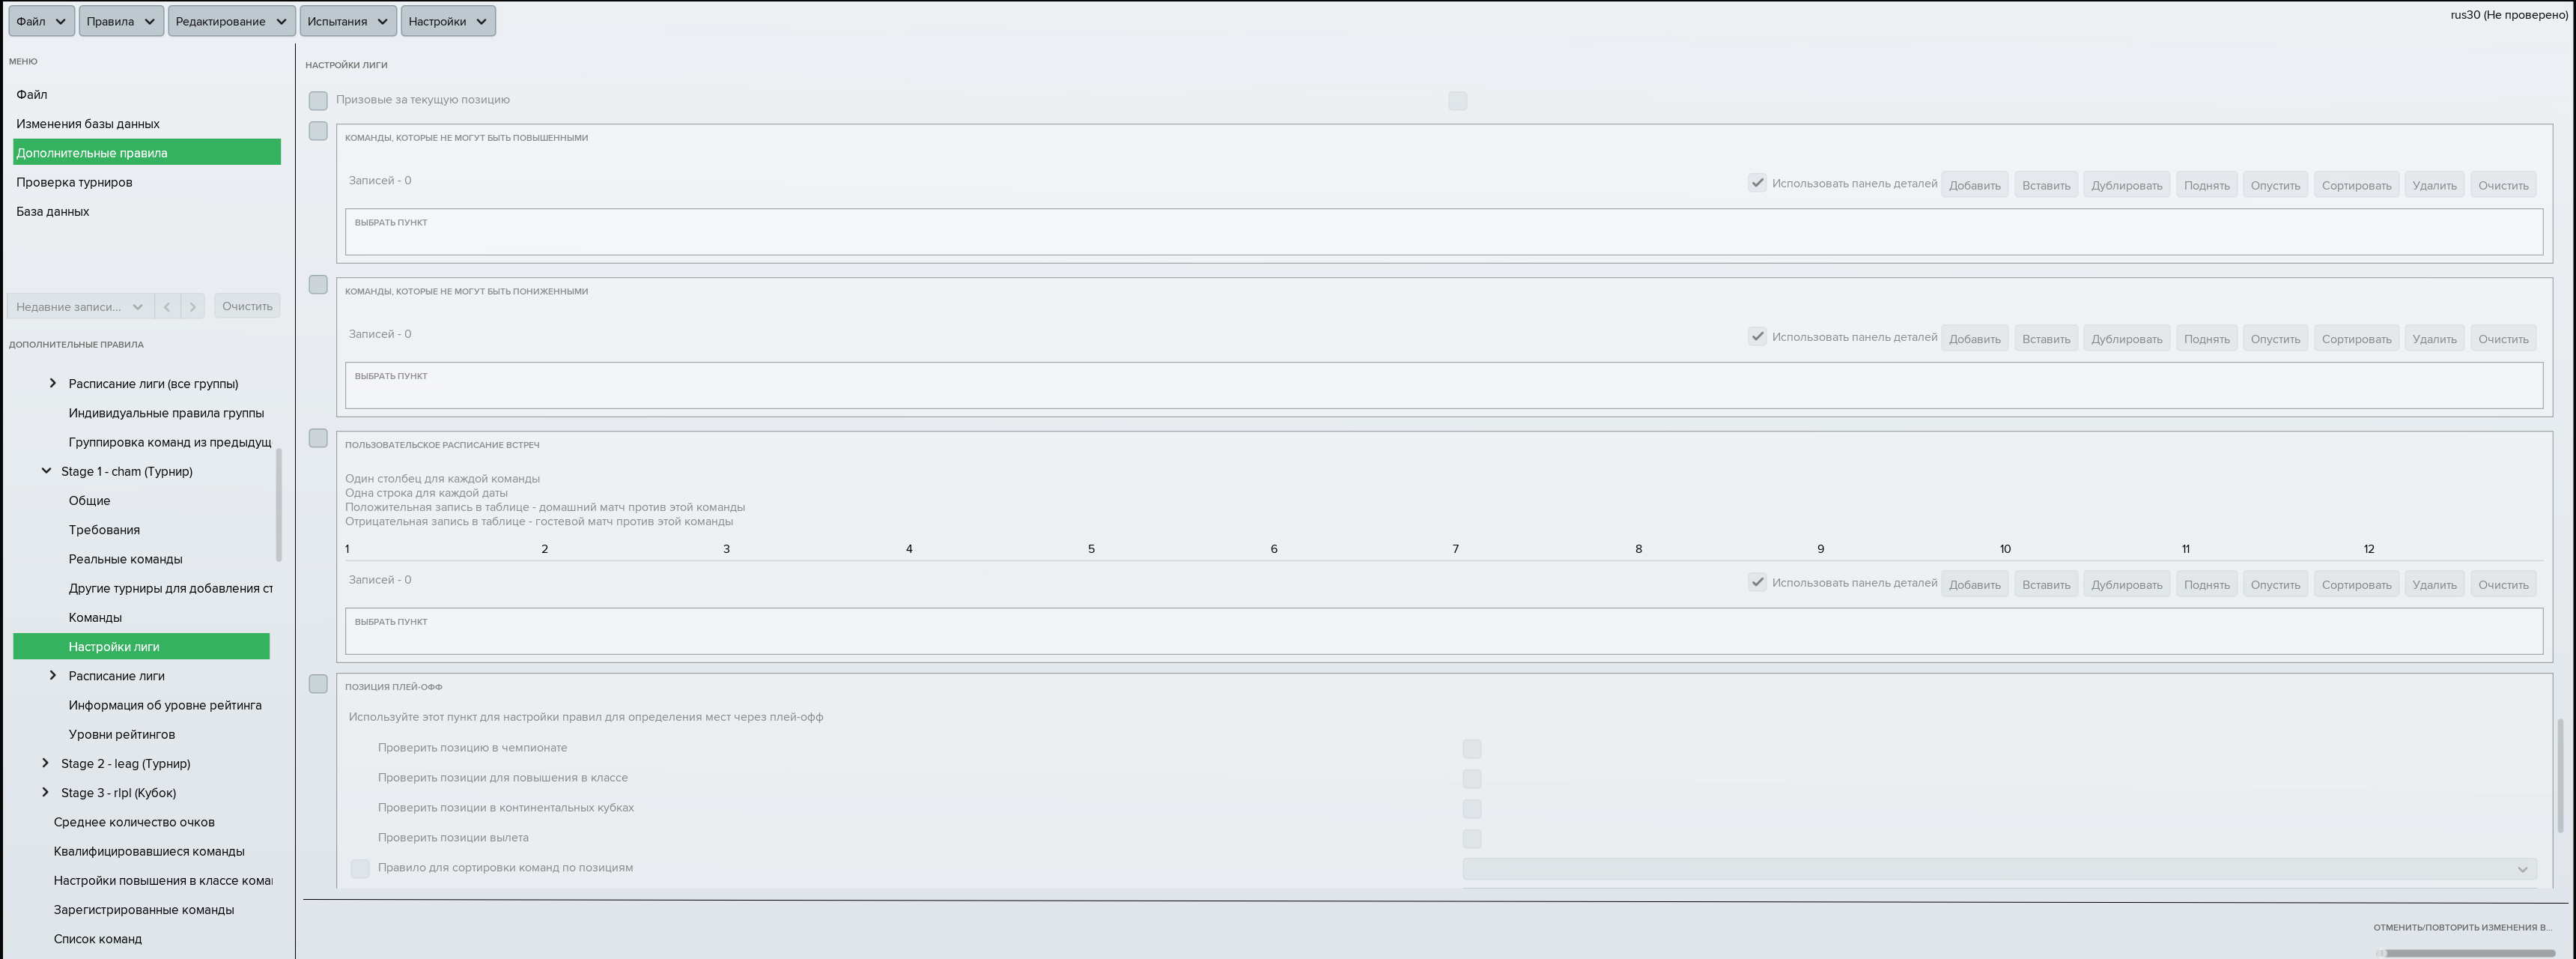Go back with the recent records left arrow

pyautogui.click(x=167, y=306)
